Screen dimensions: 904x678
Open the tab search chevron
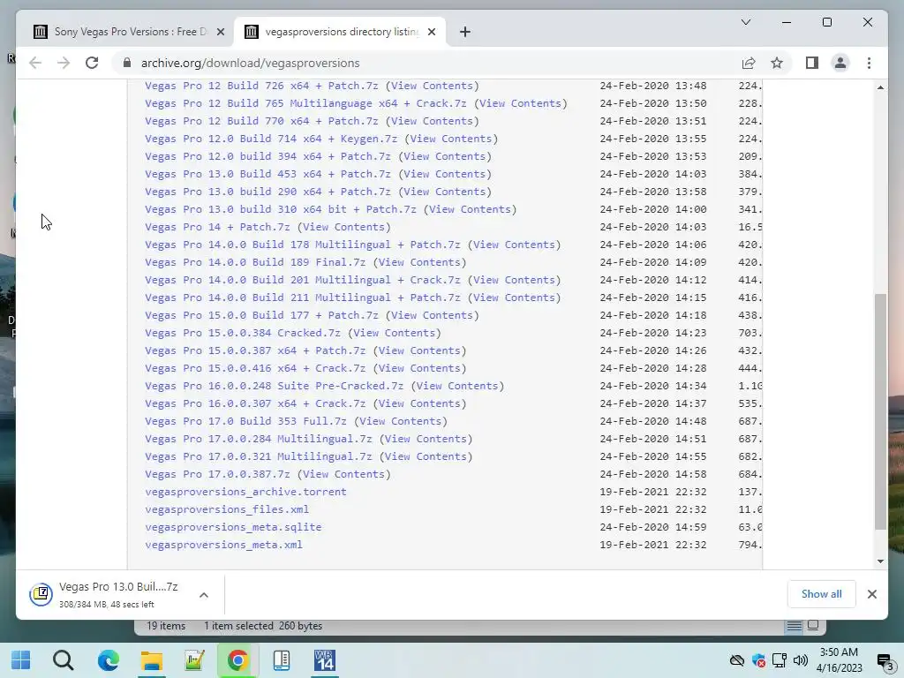pos(745,22)
